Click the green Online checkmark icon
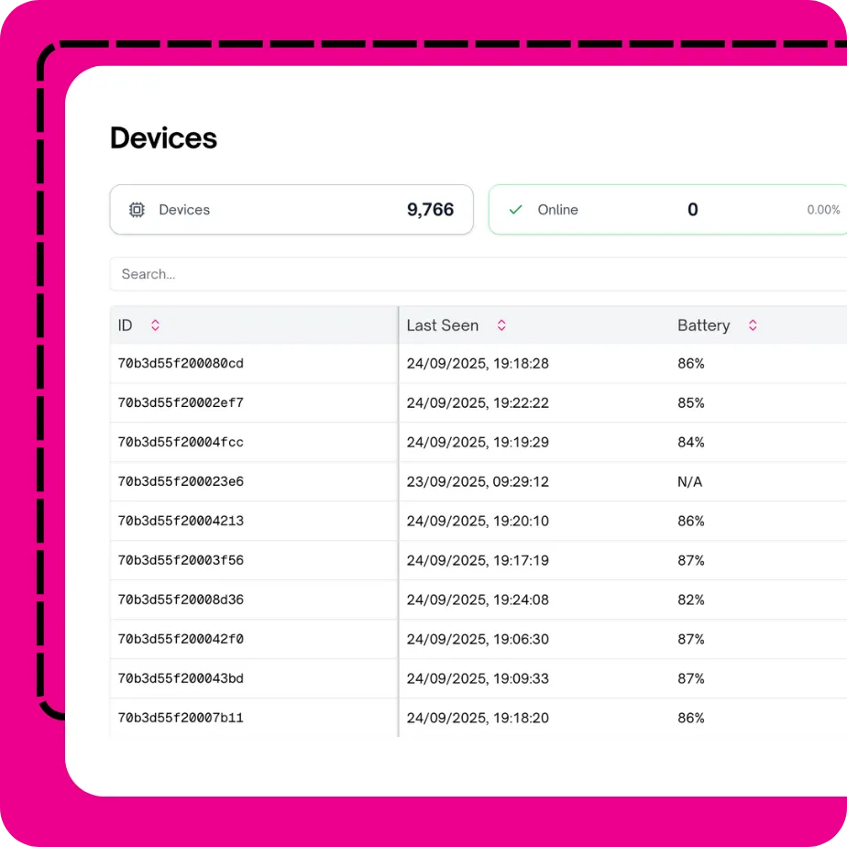The height and width of the screenshot is (847, 847). pyautogui.click(x=516, y=210)
